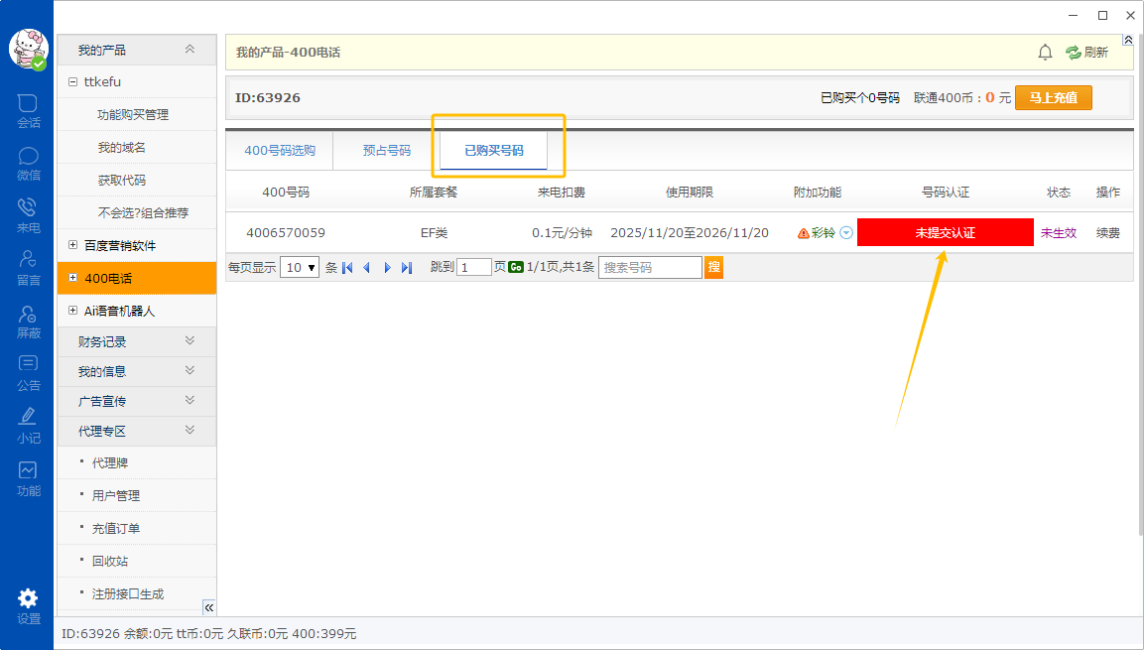Select 功能购买管理 in the sidebar
The width and height of the screenshot is (1144, 650).
click(133, 115)
